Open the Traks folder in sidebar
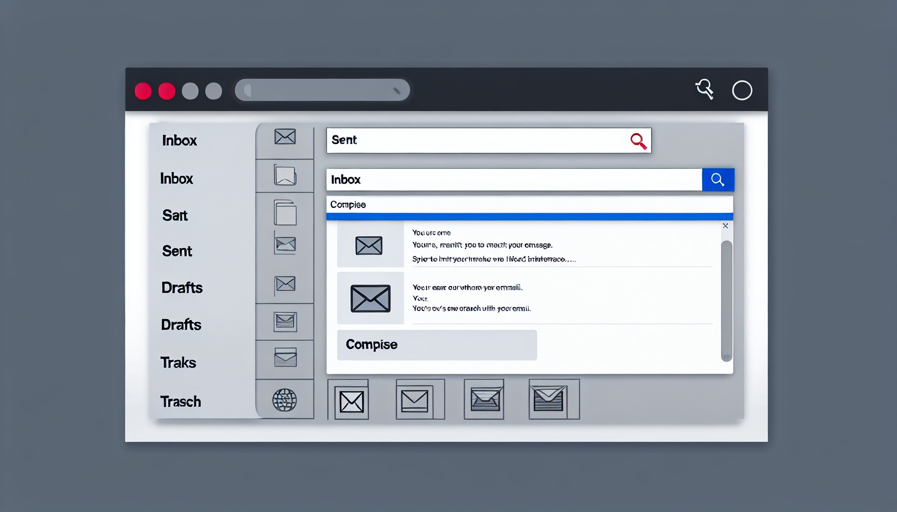 [x=178, y=362]
